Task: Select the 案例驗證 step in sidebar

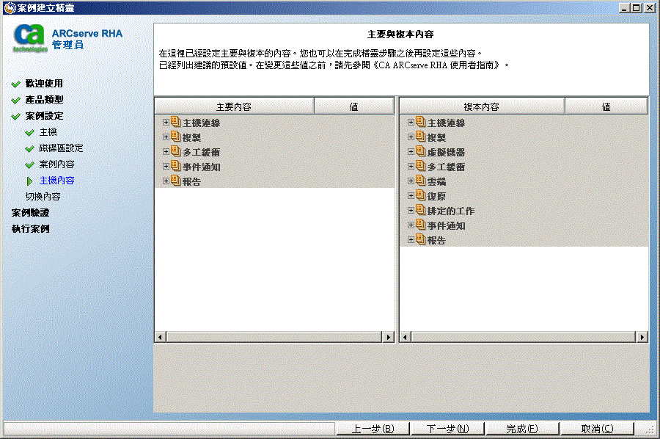Action: [32, 212]
